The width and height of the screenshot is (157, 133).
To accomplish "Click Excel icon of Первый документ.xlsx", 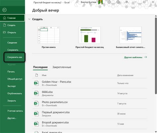I will [36, 114].
